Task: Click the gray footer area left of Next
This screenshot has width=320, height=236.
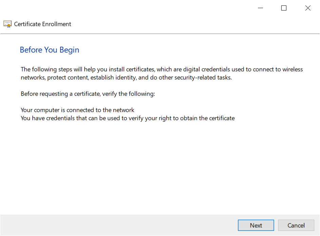Action: 119,225
